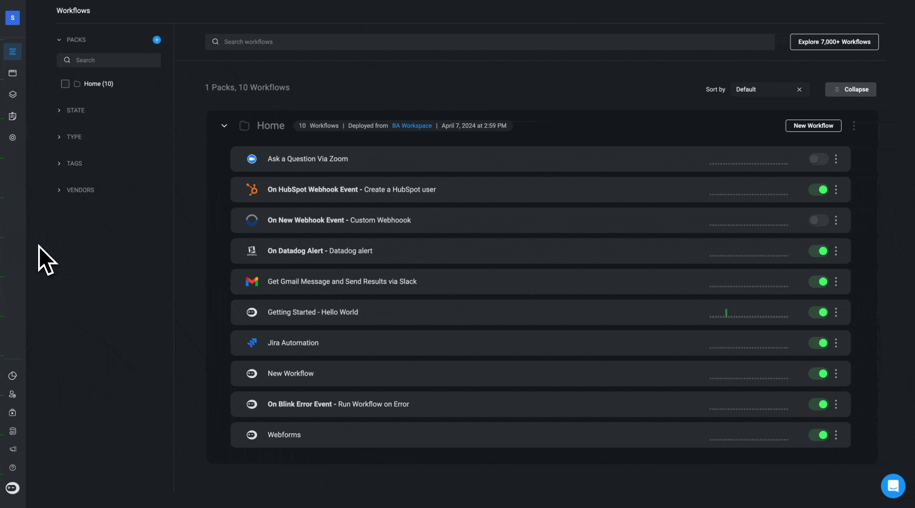Open options menu for Jira Automation workflow
Viewport: 915px width, 508px height.
point(836,343)
